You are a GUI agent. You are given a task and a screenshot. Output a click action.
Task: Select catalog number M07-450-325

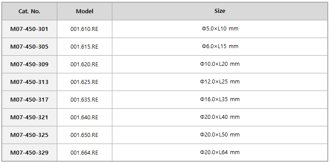30,135
